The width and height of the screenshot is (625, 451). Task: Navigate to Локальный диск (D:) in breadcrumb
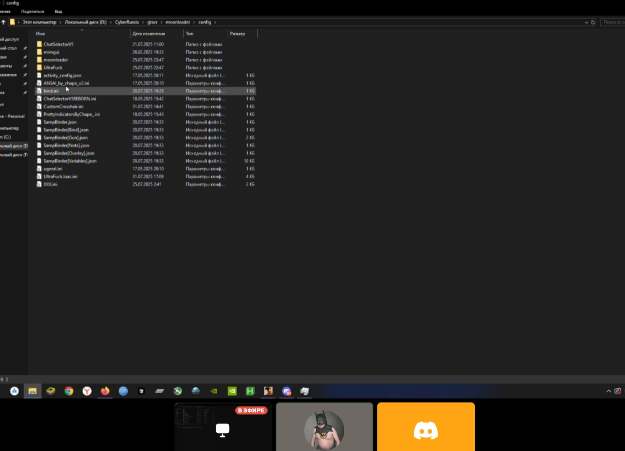86,22
